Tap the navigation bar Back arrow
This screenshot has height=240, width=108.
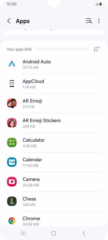84,233
